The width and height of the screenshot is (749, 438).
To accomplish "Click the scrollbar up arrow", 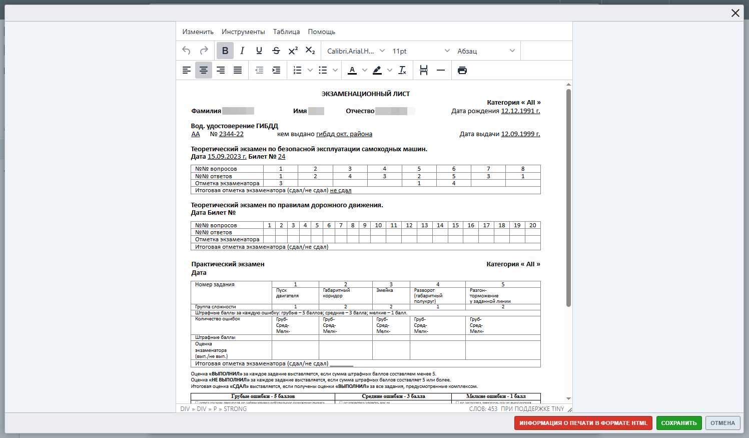I will [x=568, y=85].
